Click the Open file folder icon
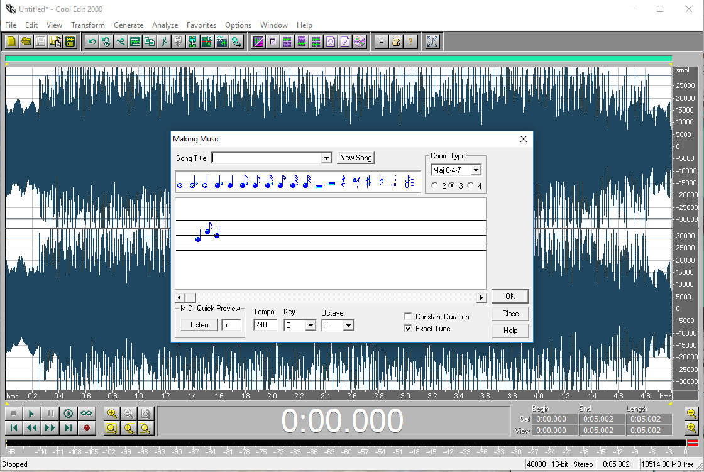Screen dimensions: 704x472 pyautogui.click(x=26, y=41)
